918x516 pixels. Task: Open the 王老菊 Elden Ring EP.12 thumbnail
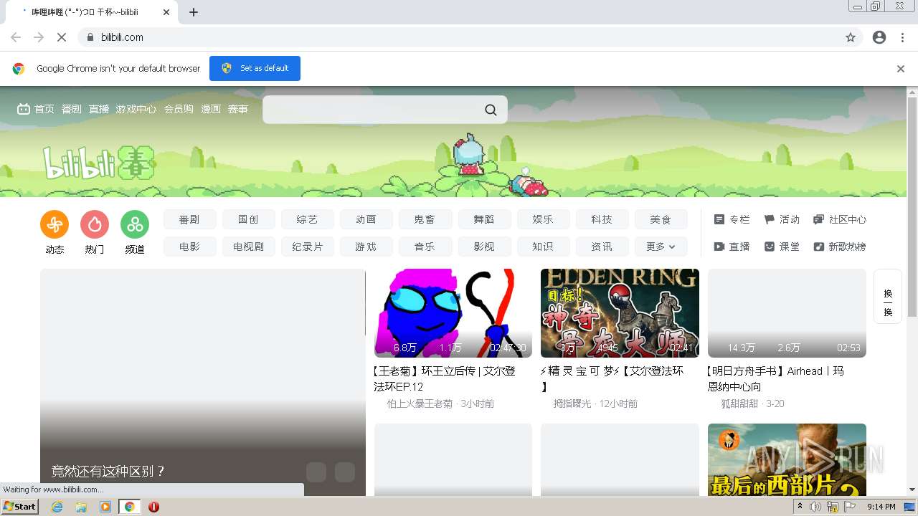453,313
